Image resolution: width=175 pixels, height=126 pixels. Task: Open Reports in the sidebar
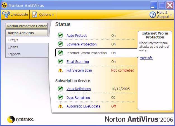click(15, 54)
